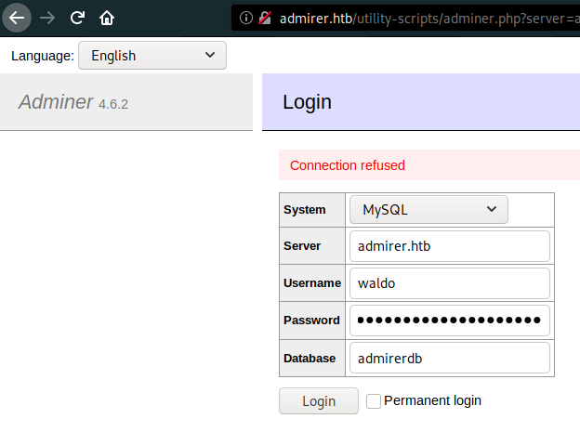
Task: Click the Username row label
Action: click(x=312, y=283)
